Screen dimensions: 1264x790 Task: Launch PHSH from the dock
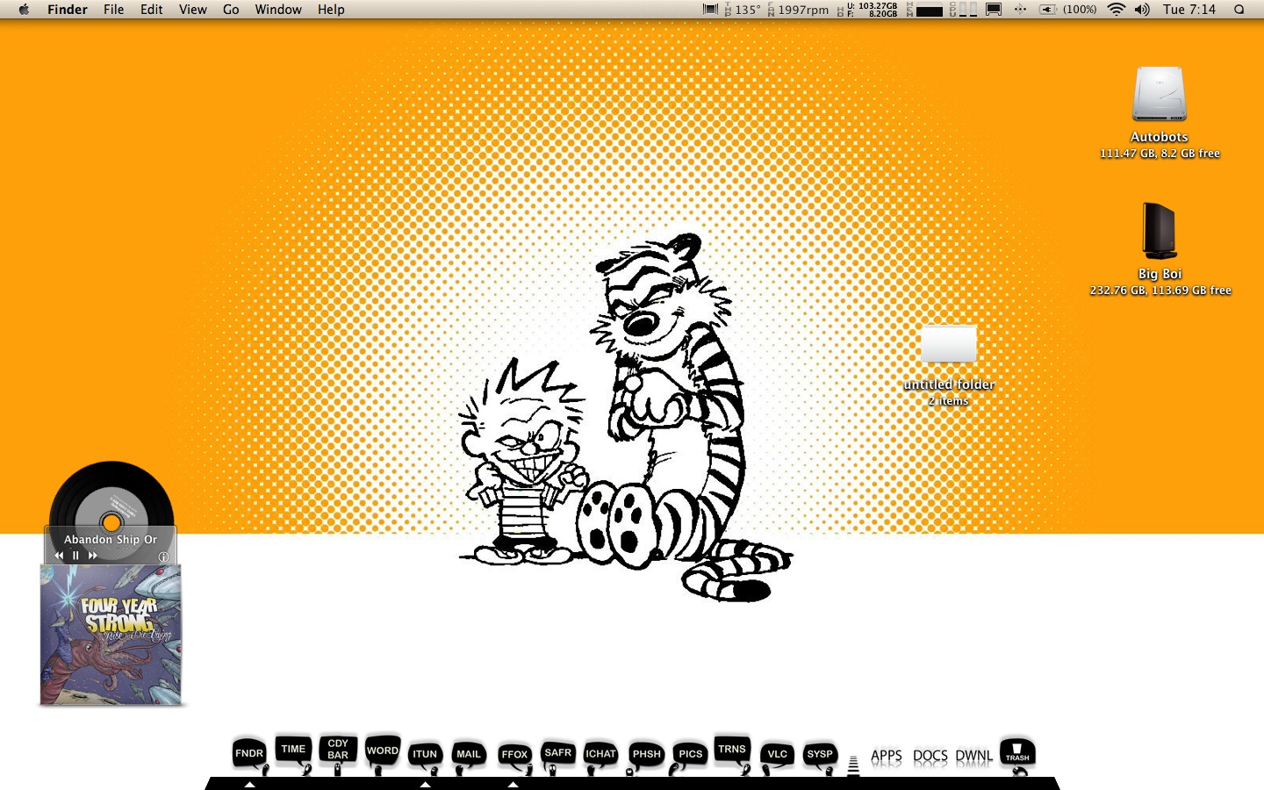pyautogui.click(x=647, y=754)
